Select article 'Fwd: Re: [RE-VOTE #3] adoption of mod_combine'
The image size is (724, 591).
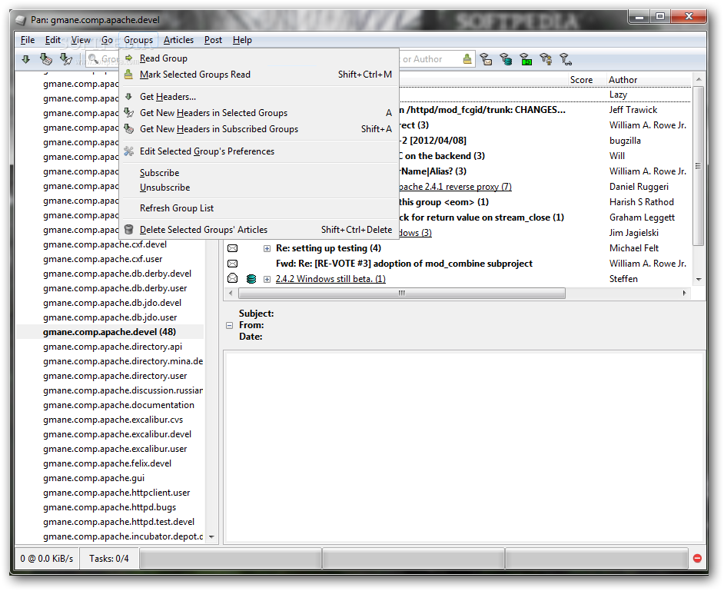(404, 264)
